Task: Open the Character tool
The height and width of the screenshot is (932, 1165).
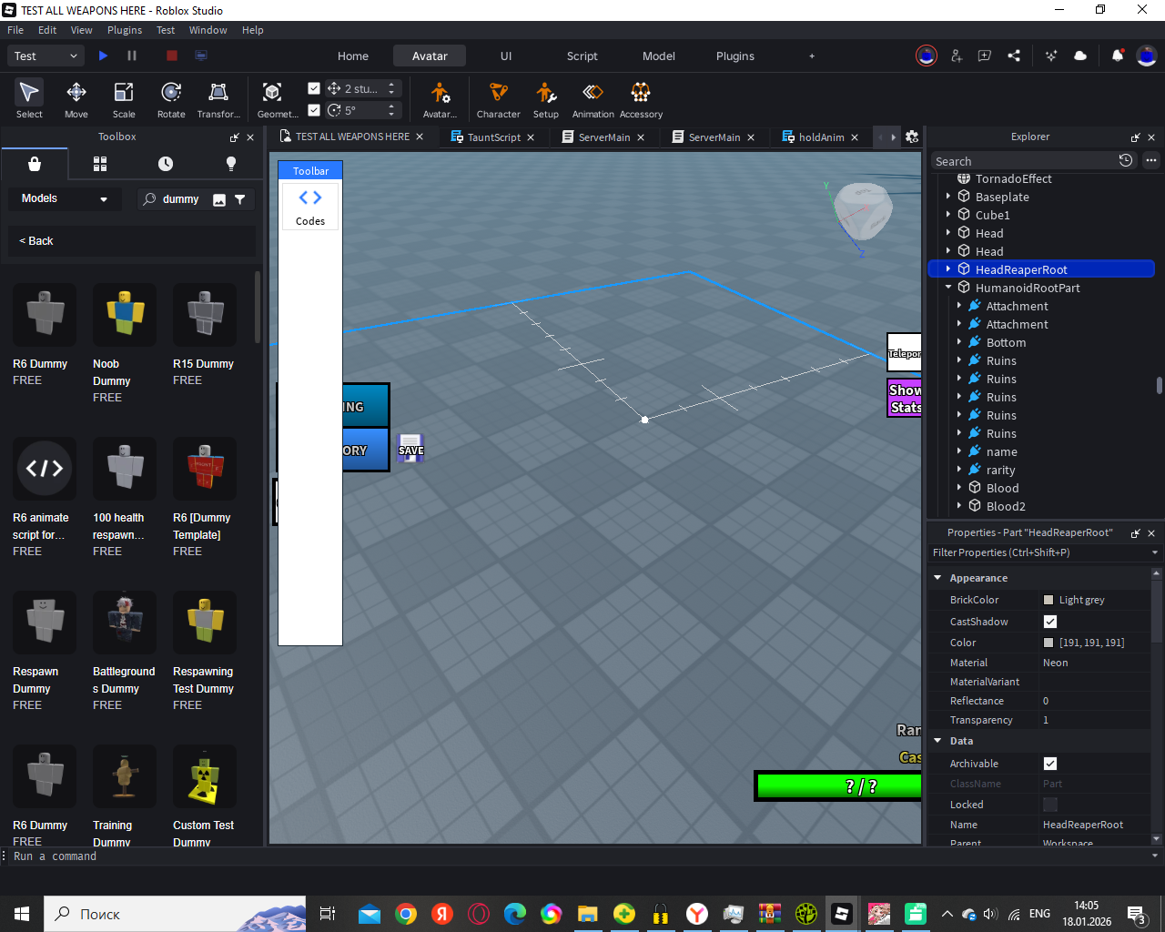Action: click(x=498, y=99)
